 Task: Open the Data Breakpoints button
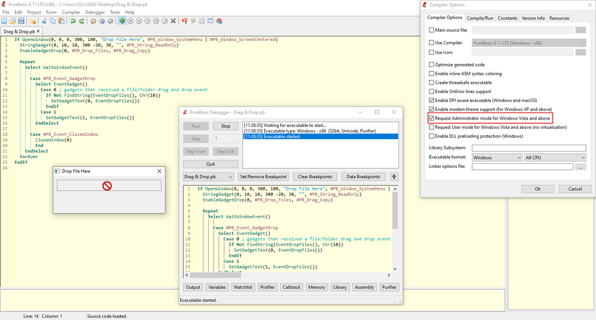point(364,177)
